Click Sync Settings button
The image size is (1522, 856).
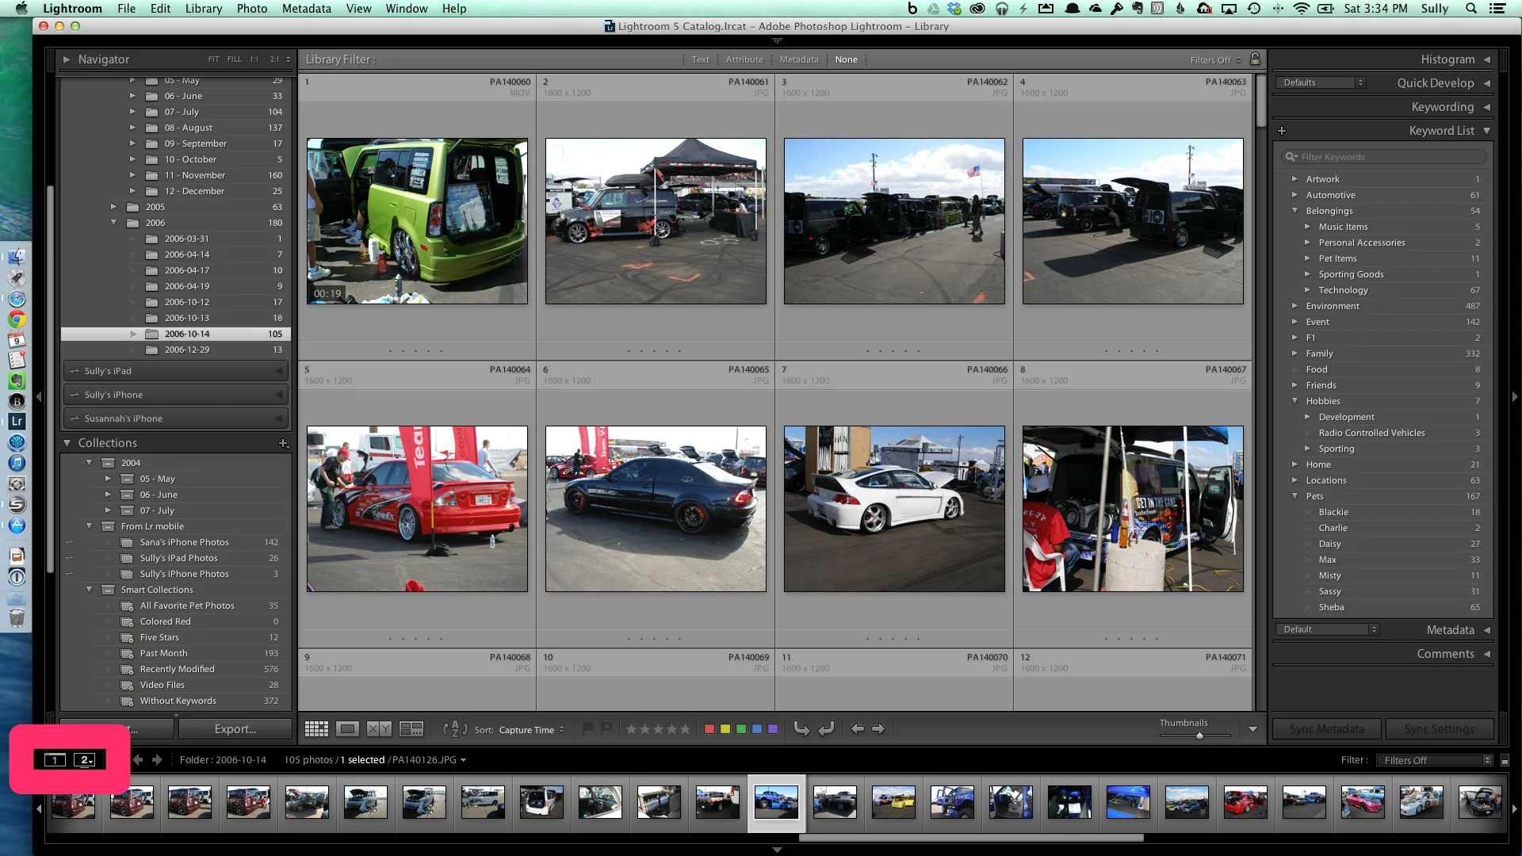[1439, 729]
